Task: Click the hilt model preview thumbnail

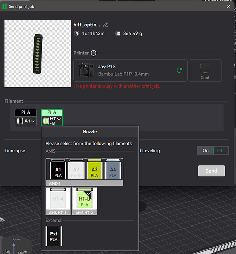Action: (38, 54)
